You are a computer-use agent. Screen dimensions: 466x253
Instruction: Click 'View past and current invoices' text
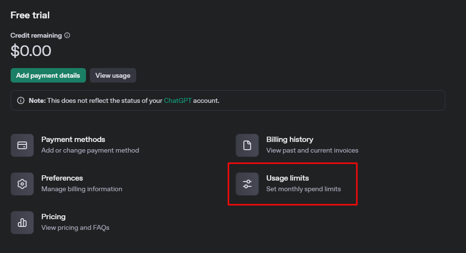coord(312,150)
